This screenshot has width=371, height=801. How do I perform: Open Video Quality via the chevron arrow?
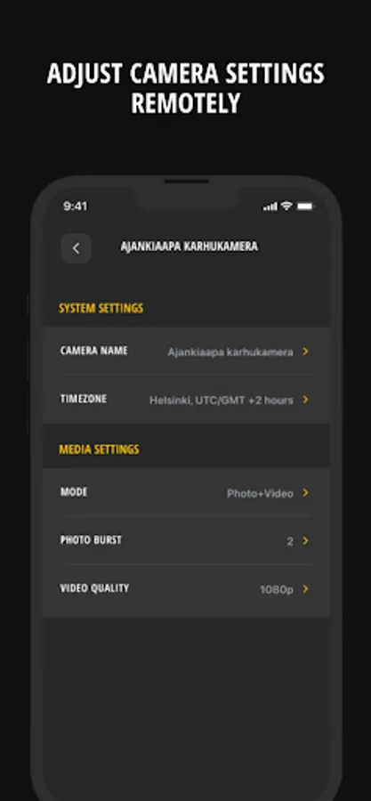click(x=305, y=588)
